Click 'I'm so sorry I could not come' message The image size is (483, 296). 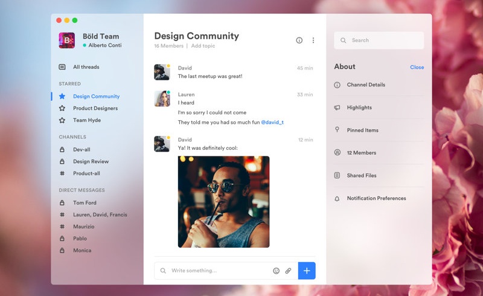[212, 112]
